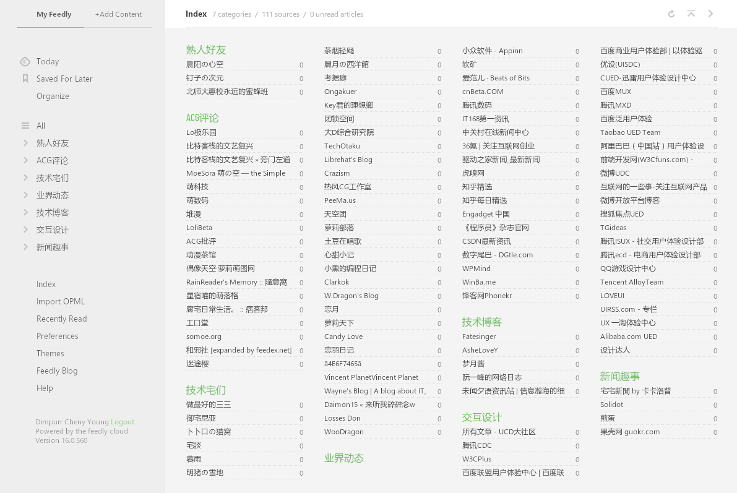Click the Today icon in the sidebar
The image size is (737, 493).
(x=25, y=61)
